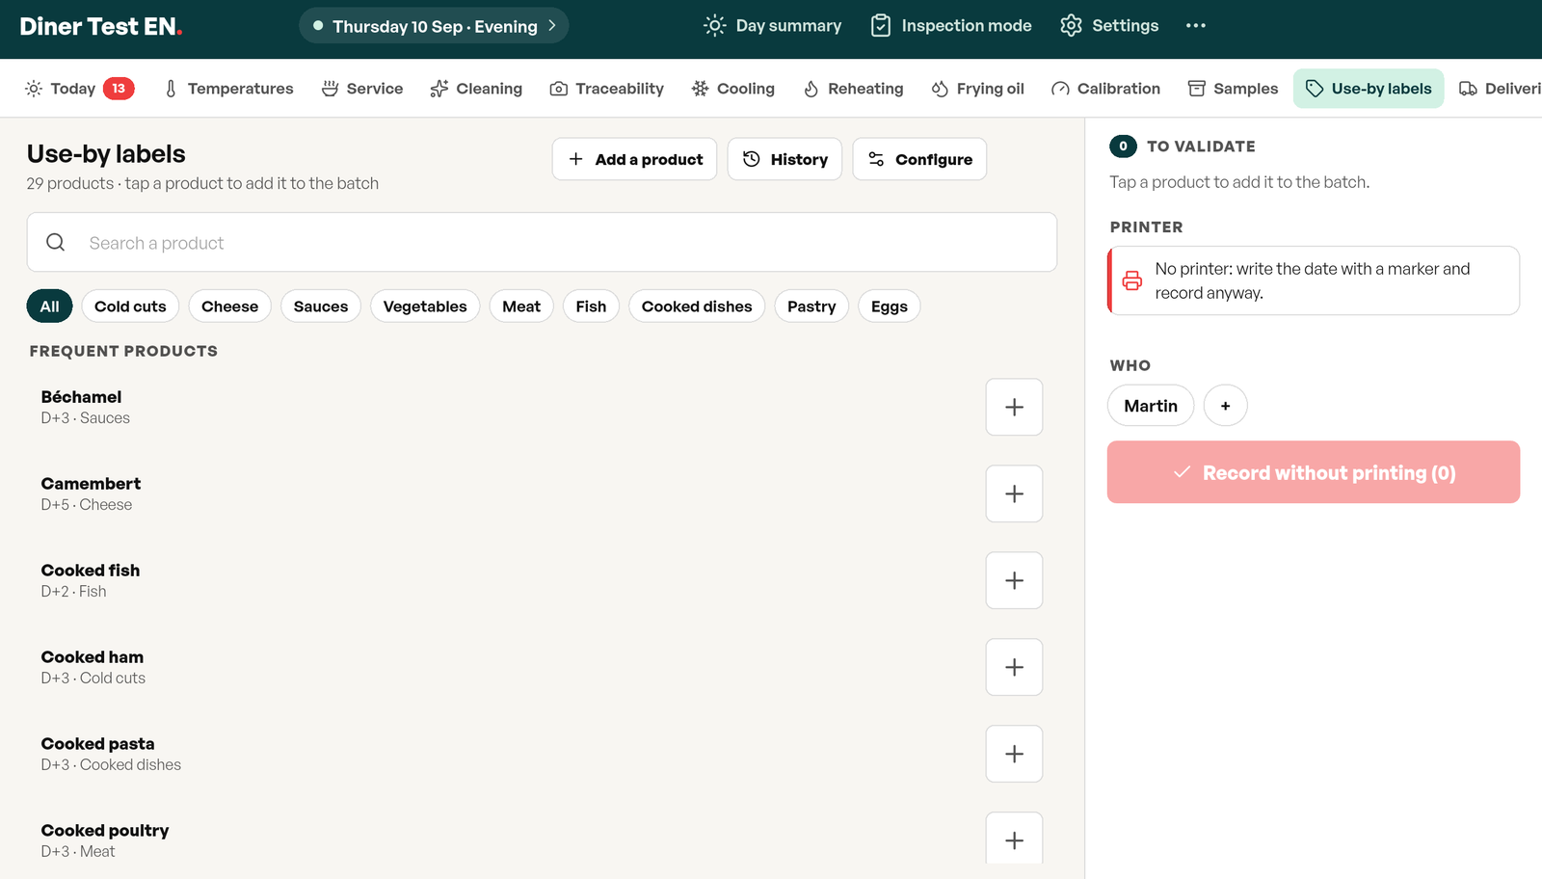Focus the Search a product field
Viewport: 1542px width, 879px height.
[542, 243]
